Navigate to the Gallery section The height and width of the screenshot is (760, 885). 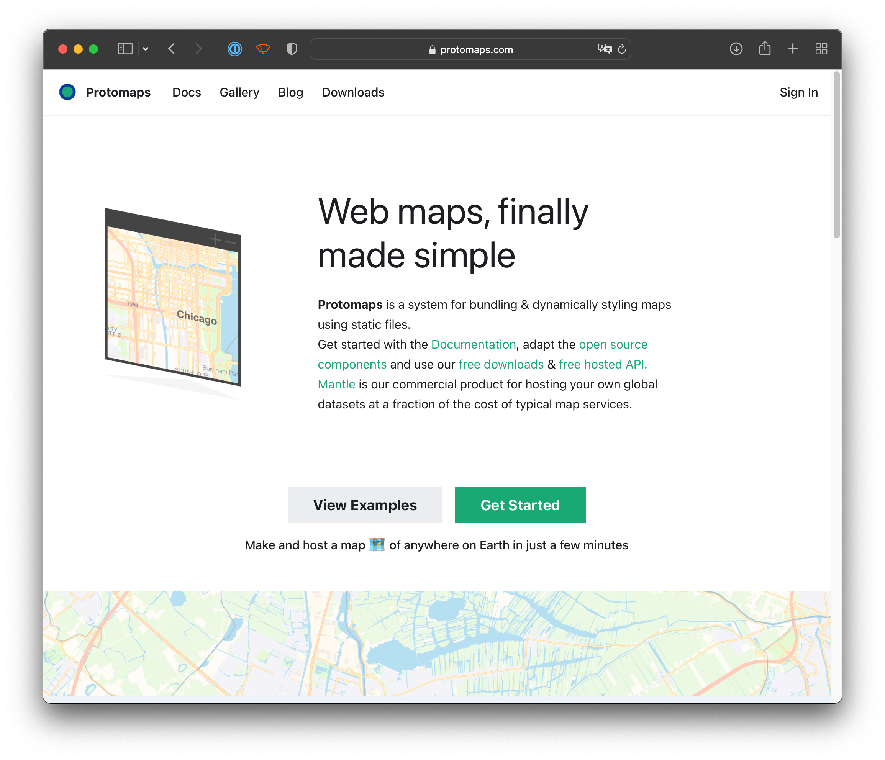(239, 92)
